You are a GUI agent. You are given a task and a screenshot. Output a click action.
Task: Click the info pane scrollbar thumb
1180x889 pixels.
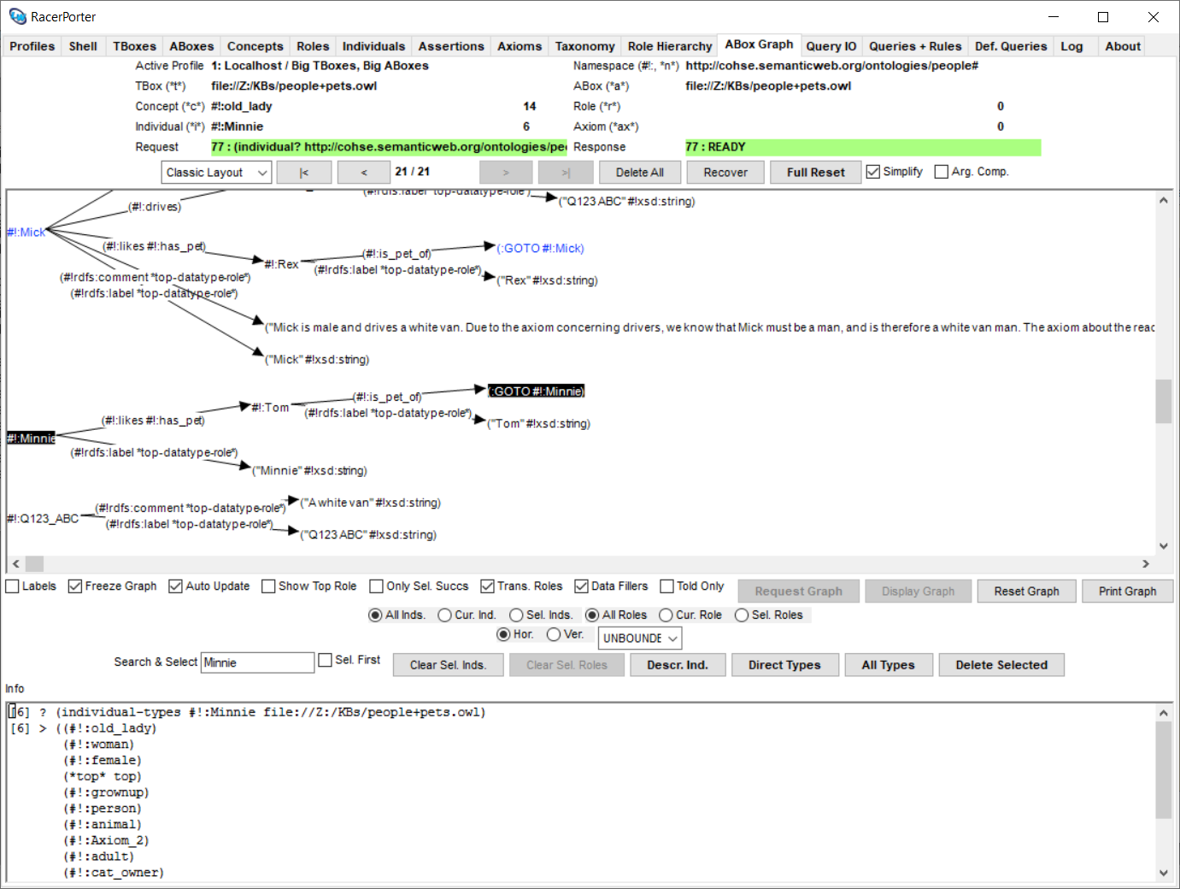pyautogui.click(x=1163, y=770)
